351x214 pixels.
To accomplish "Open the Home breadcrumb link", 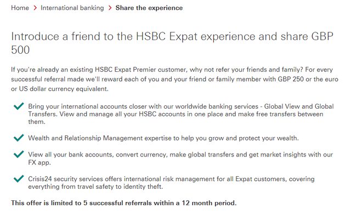I will [x=20, y=8].
